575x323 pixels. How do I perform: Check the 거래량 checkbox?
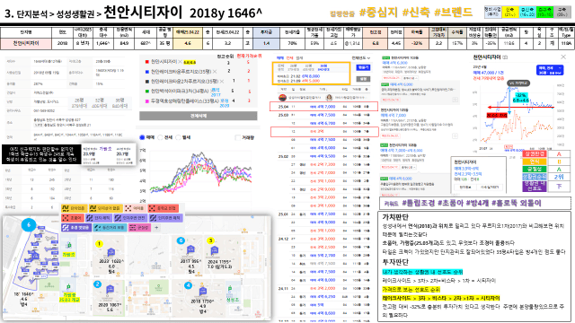[x=237, y=137]
